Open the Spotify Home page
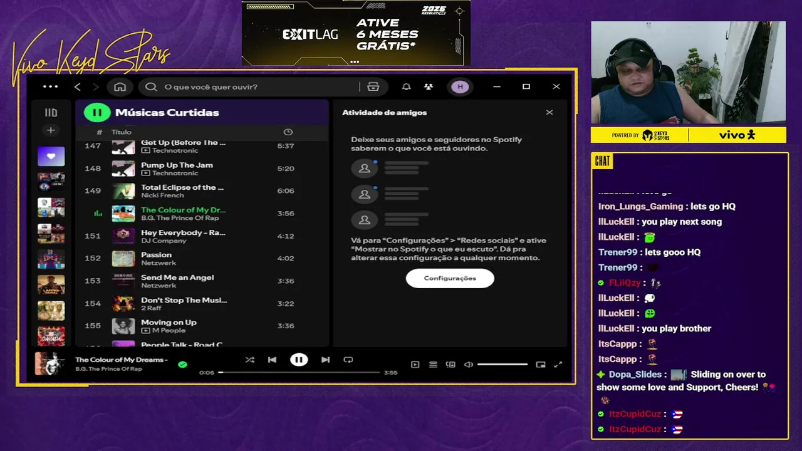Screen dimensions: 802x451 pos(120,86)
